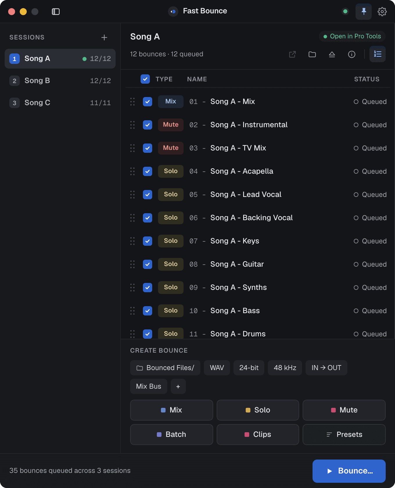
Task: Open the 48 kHz sample rate selector
Action: tap(285, 368)
